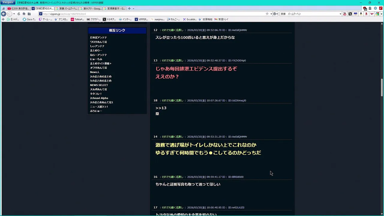Switch to the Google tab 清水アナ
Image resolution: width=384 pixels, height=216 pixels.
coord(90,8)
